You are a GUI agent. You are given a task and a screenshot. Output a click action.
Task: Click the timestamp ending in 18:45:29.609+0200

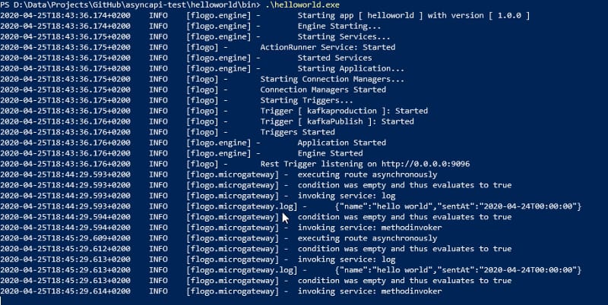(x=65, y=237)
